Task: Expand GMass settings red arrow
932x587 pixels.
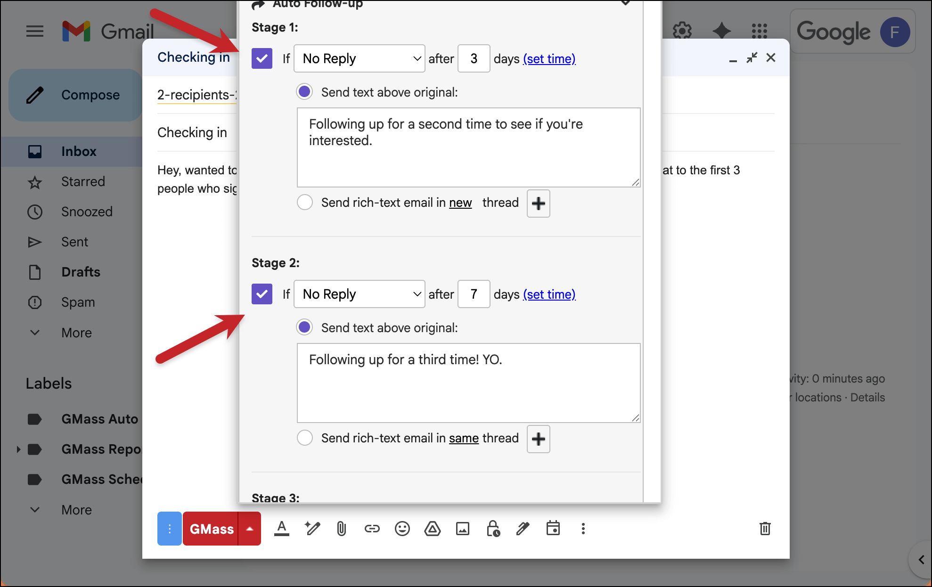Action: coord(250,529)
